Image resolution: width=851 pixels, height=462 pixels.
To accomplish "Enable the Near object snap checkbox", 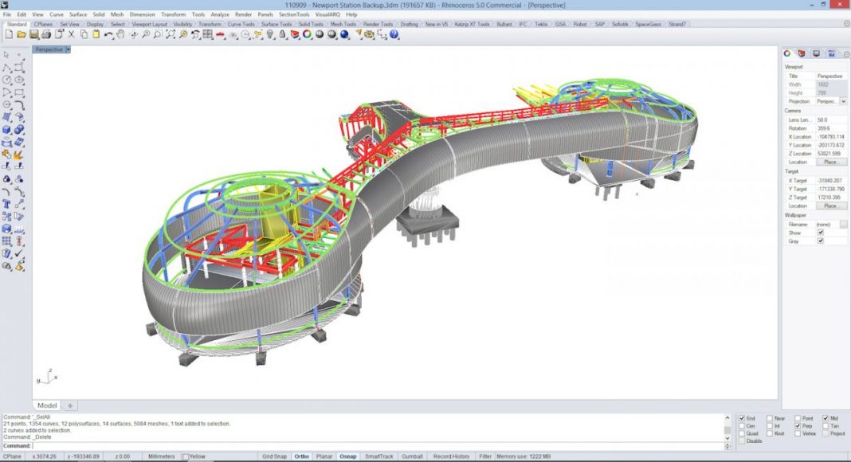I will point(770,418).
